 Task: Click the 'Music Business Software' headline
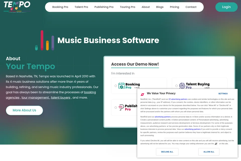[108, 40]
